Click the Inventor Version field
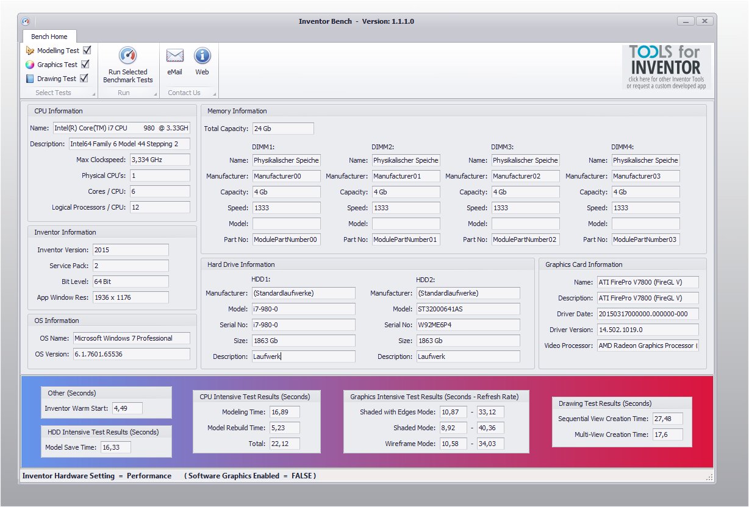 pos(131,250)
